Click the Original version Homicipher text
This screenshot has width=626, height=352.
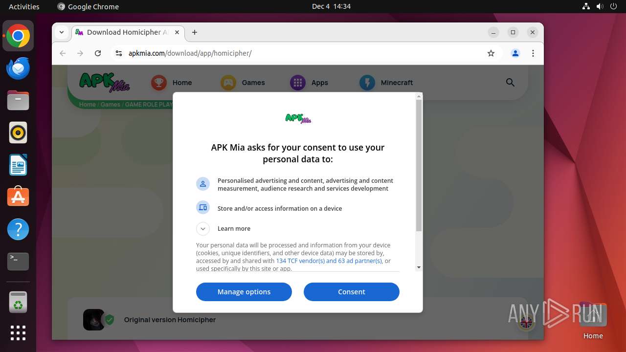[170, 320]
